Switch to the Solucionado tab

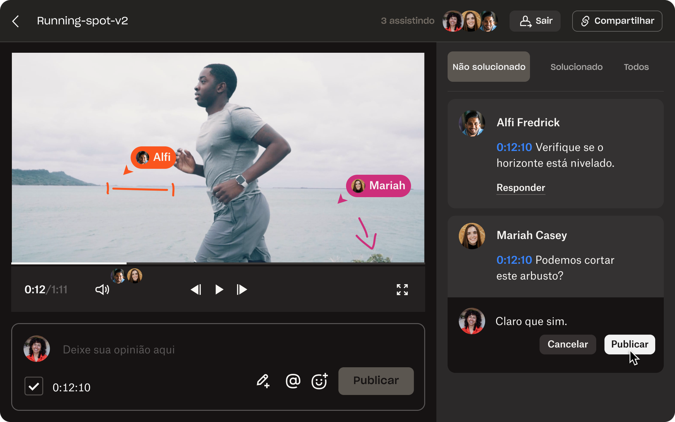tap(576, 67)
